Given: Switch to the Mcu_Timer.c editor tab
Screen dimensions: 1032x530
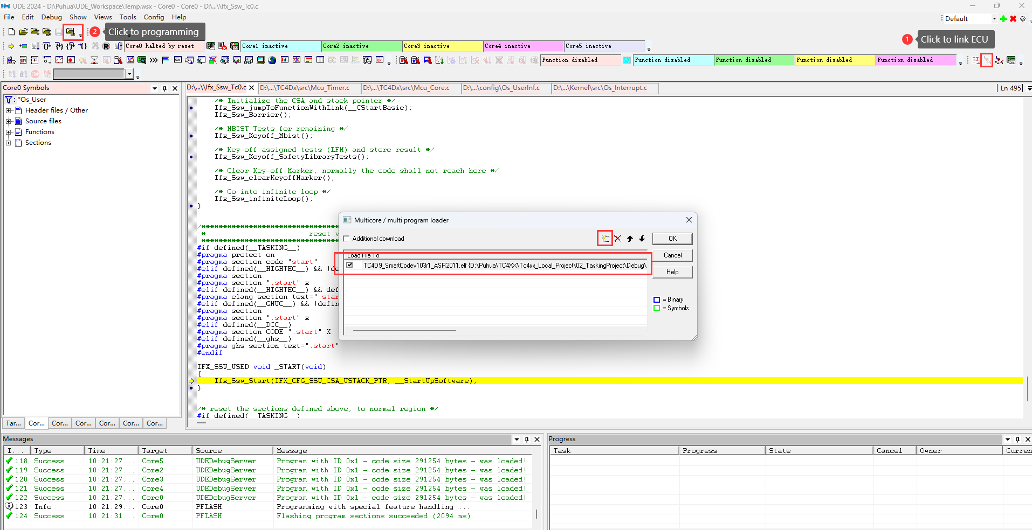Looking at the screenshot, I should point(305,88).
